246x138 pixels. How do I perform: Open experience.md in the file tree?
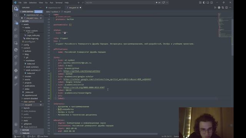31,95
